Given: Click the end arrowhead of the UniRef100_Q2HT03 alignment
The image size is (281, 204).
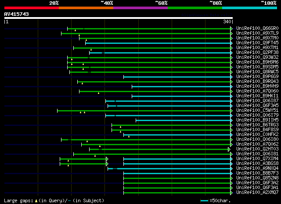Looking at the screenshot, I should pyautogui.click(x=229, y=149).
